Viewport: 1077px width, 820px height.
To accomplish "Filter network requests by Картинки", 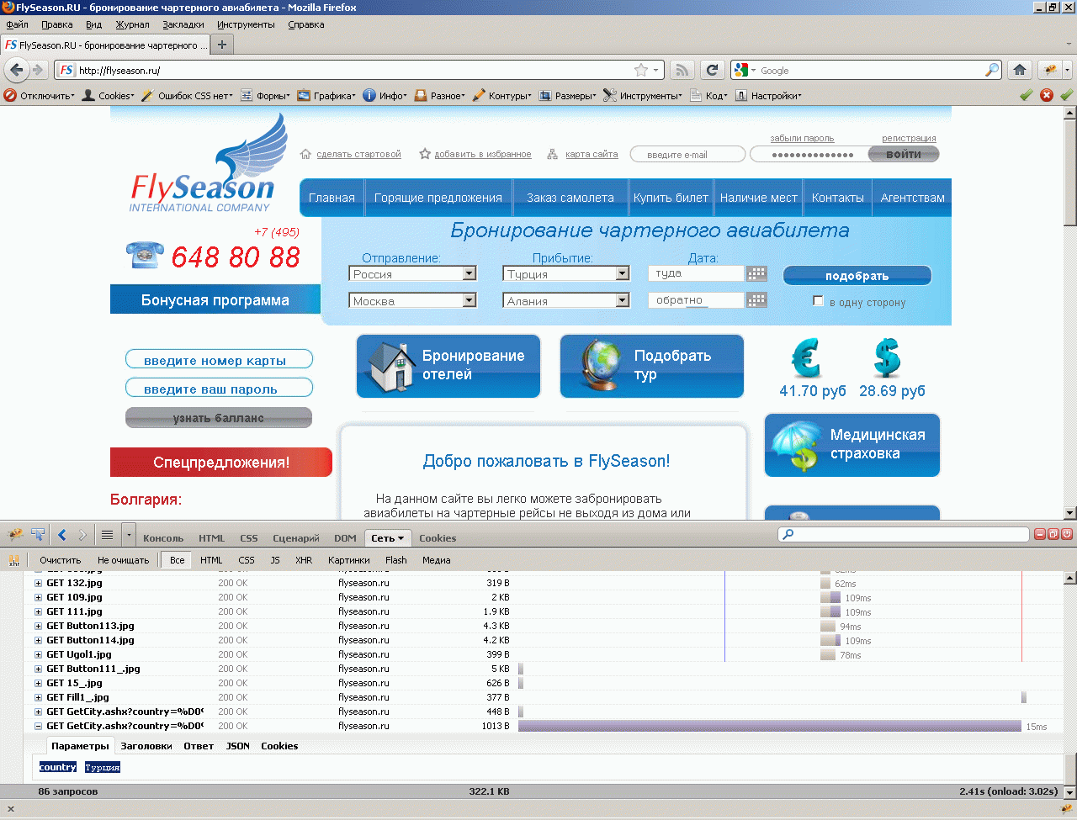I will click(349, 560).
